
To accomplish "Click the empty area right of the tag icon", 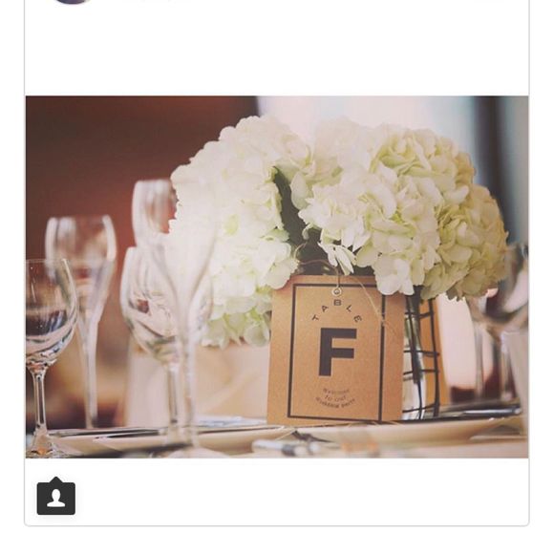I will pyautogui.click(x=304, y=496).
